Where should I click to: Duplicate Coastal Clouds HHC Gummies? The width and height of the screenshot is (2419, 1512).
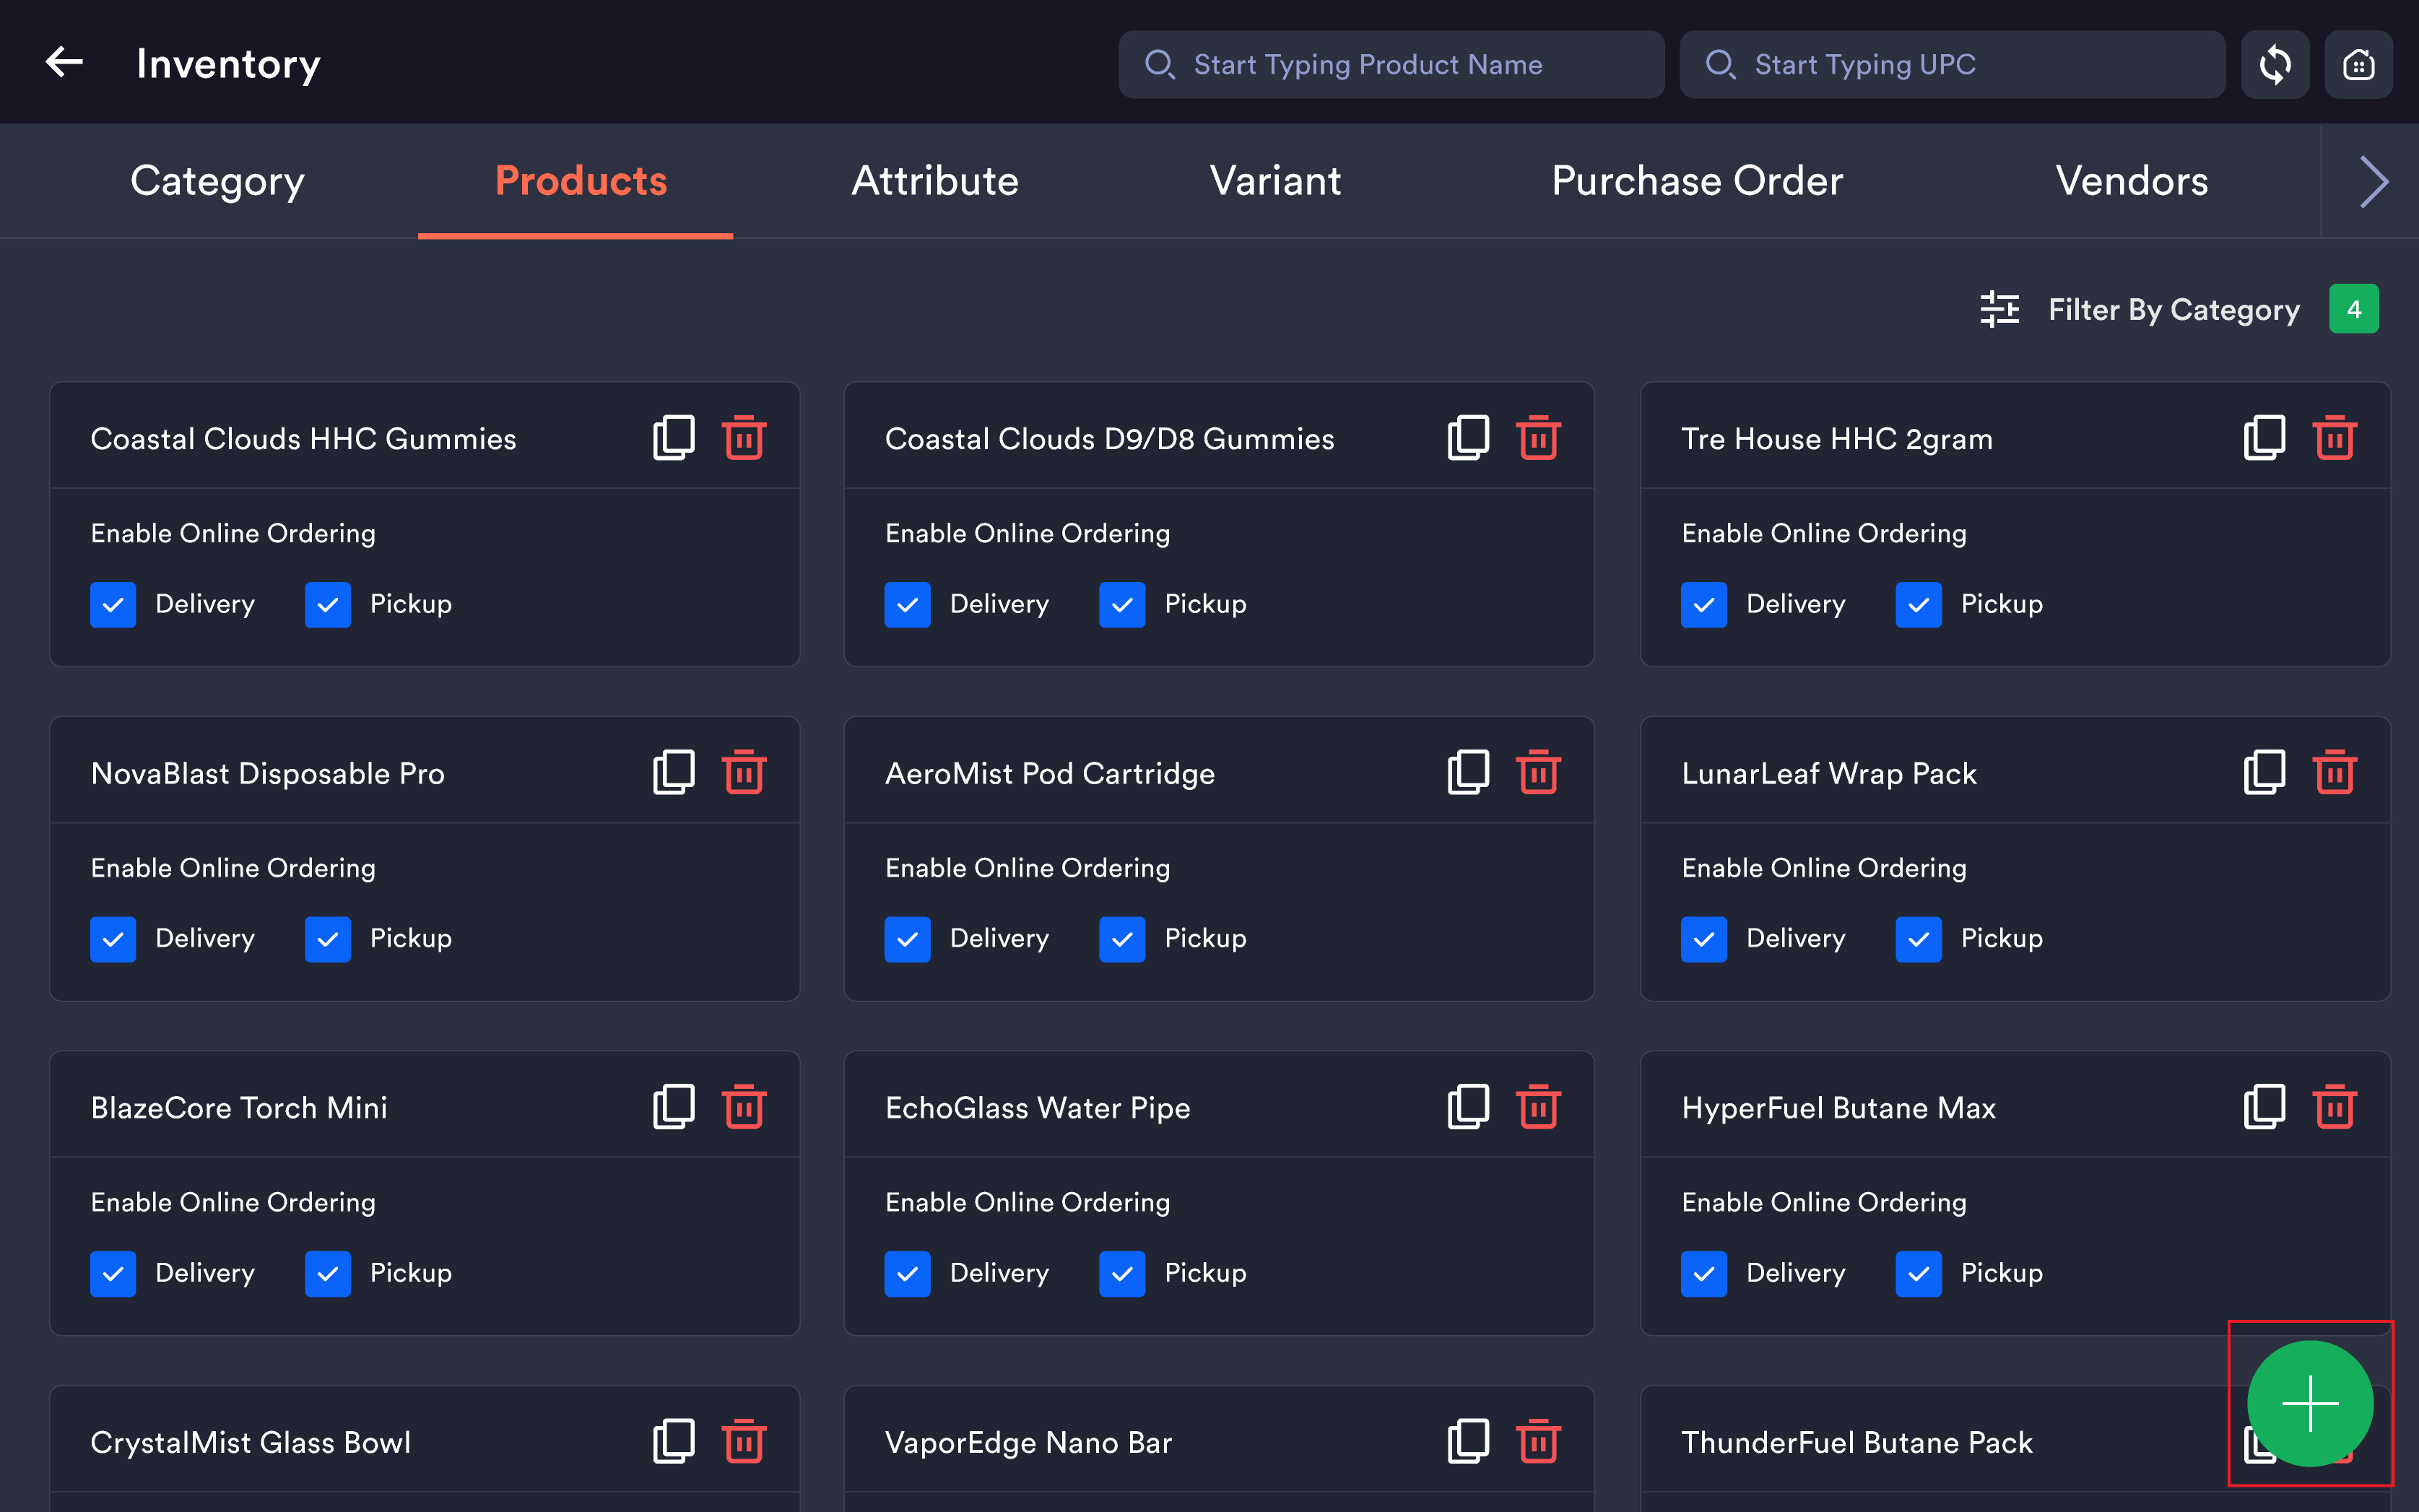point(674,438)
